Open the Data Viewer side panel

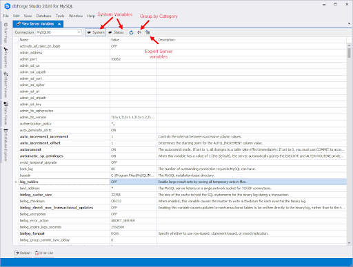point(6,113)
